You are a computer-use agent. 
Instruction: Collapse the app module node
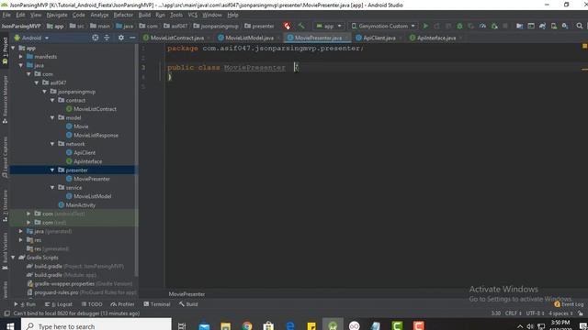(x=14, y=48)
